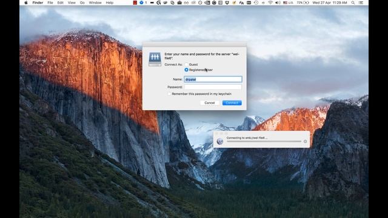
Task: Open the Time Machine menu bar icon
Action: coord(256,2)
